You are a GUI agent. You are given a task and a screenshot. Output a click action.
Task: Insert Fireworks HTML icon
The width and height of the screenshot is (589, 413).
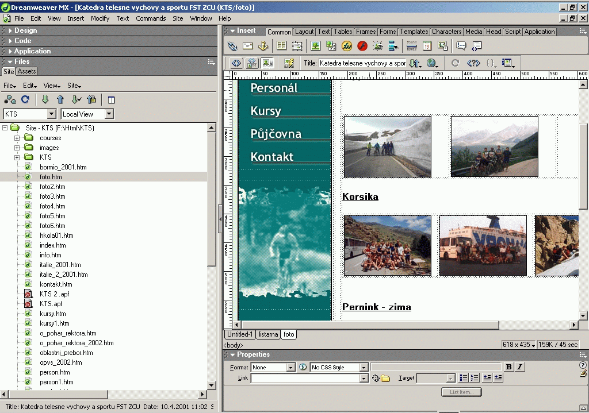tap(346, 46)
